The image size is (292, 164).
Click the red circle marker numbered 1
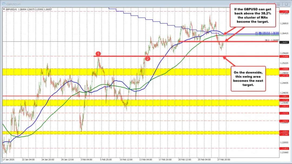99,54
